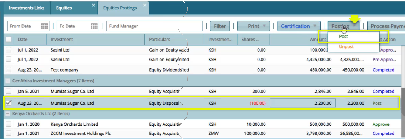Click the Investmen... currency column header
405x139 pixels.
[221, 40]
